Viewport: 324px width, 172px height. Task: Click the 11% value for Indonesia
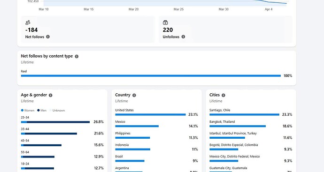point(195,149)
